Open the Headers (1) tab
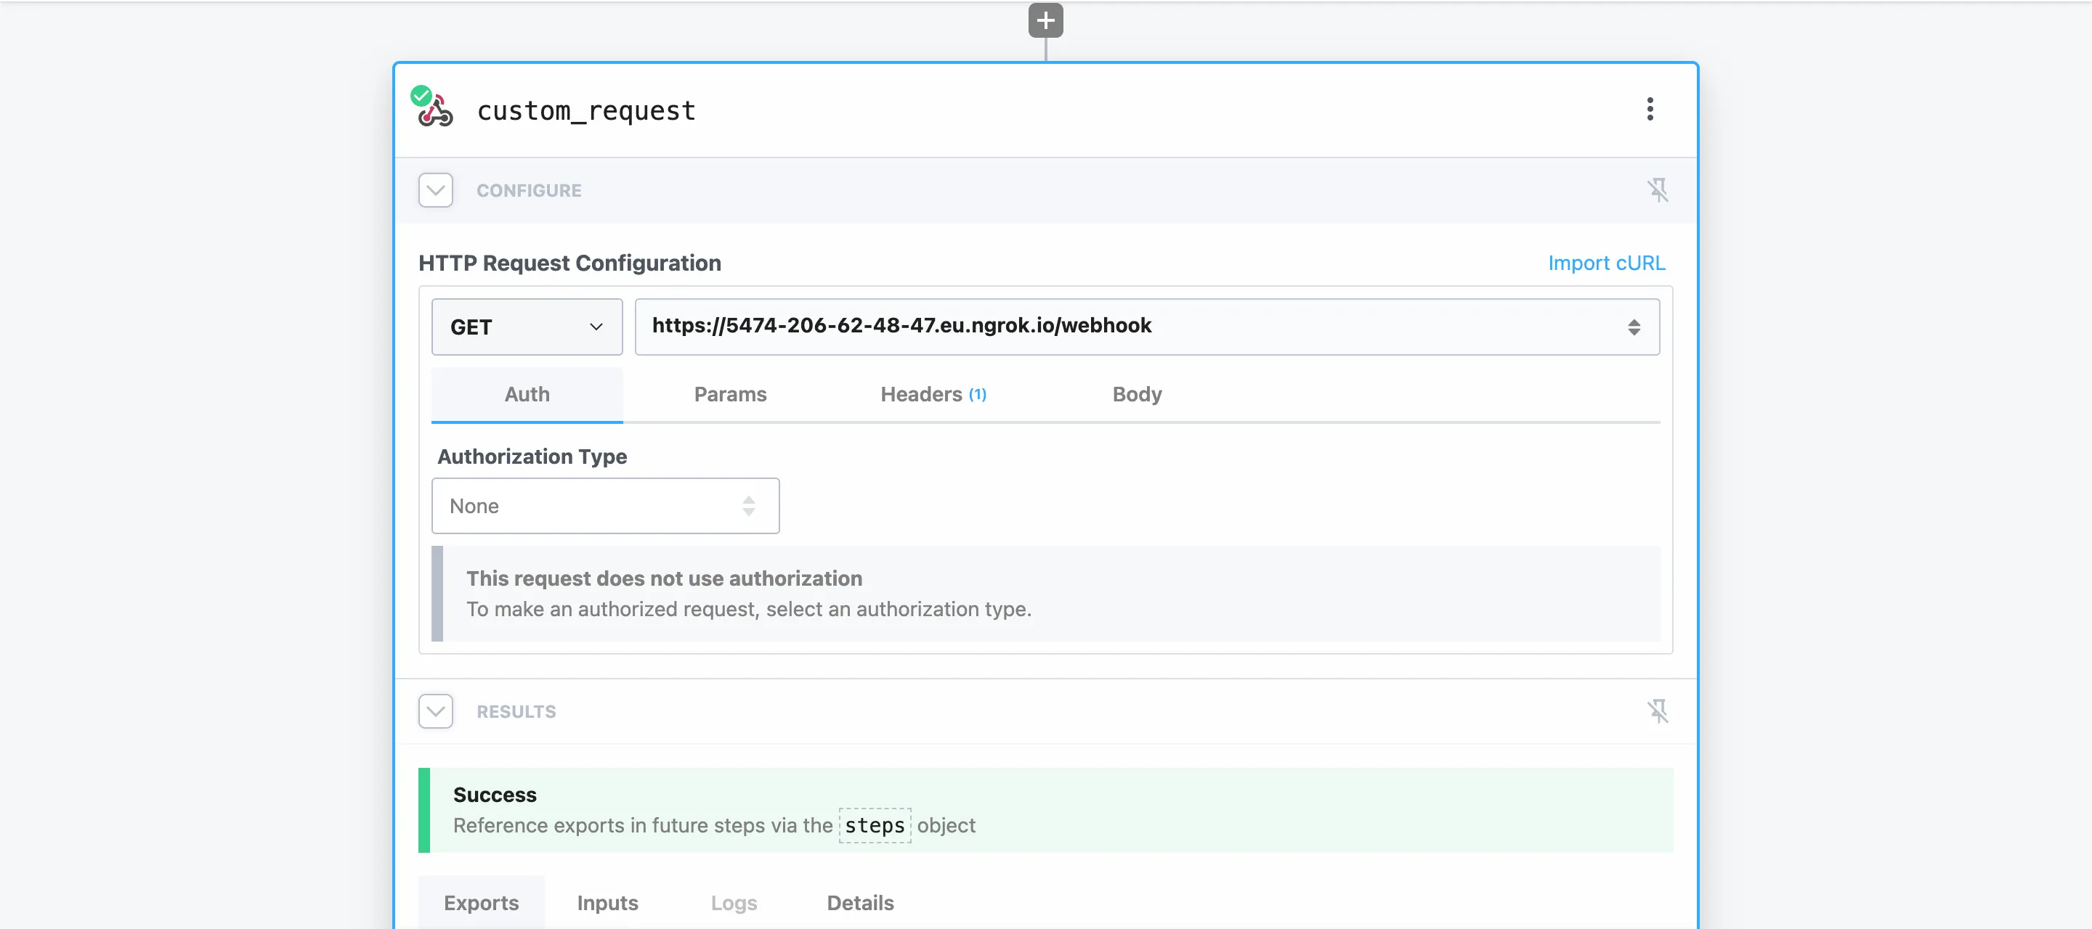Image resolution: width=2092 pixels, height=929 pixels. pyautogui.click(x=933, y=394)
